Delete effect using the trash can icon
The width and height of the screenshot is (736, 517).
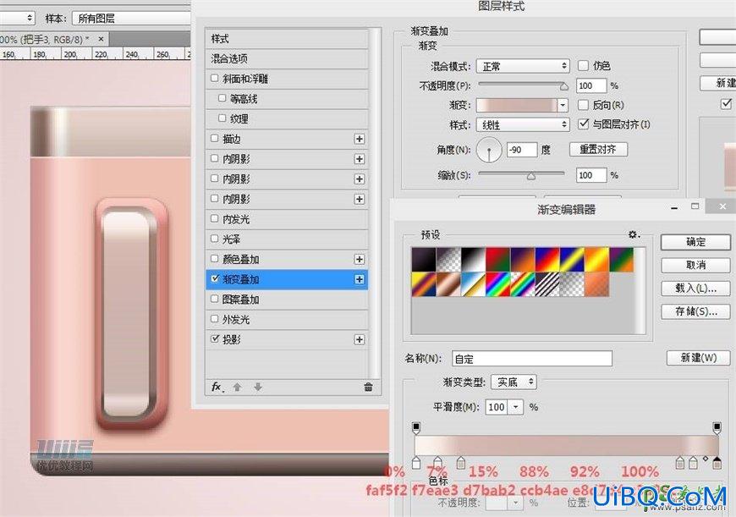369,387
